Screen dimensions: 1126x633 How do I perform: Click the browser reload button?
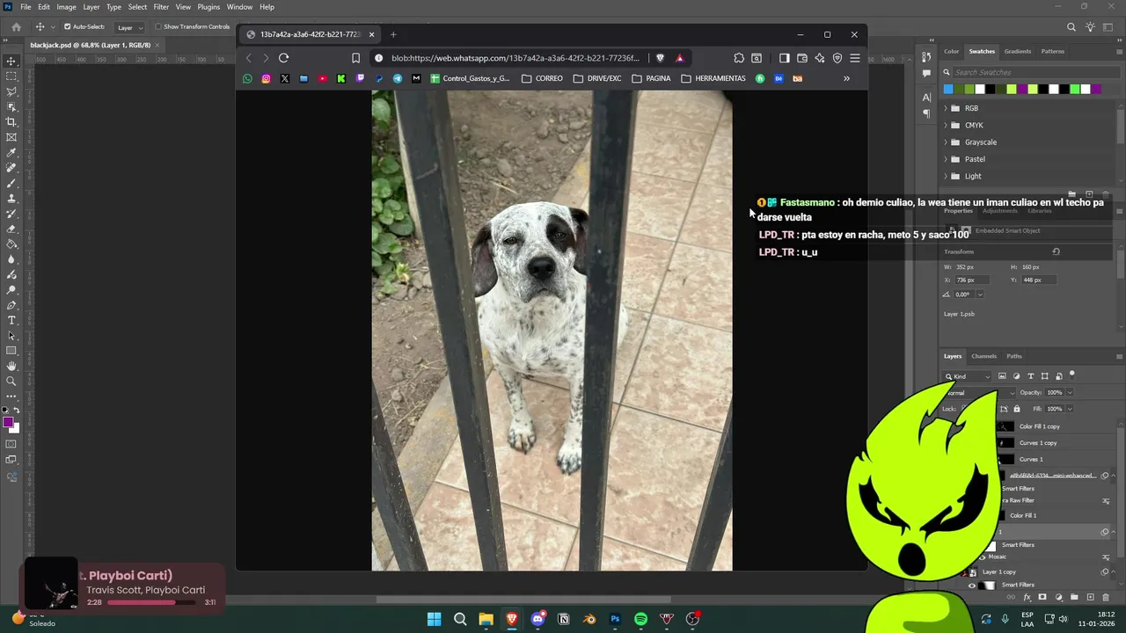pos(283,58)
